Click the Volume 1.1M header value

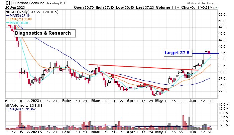point(168,7)
